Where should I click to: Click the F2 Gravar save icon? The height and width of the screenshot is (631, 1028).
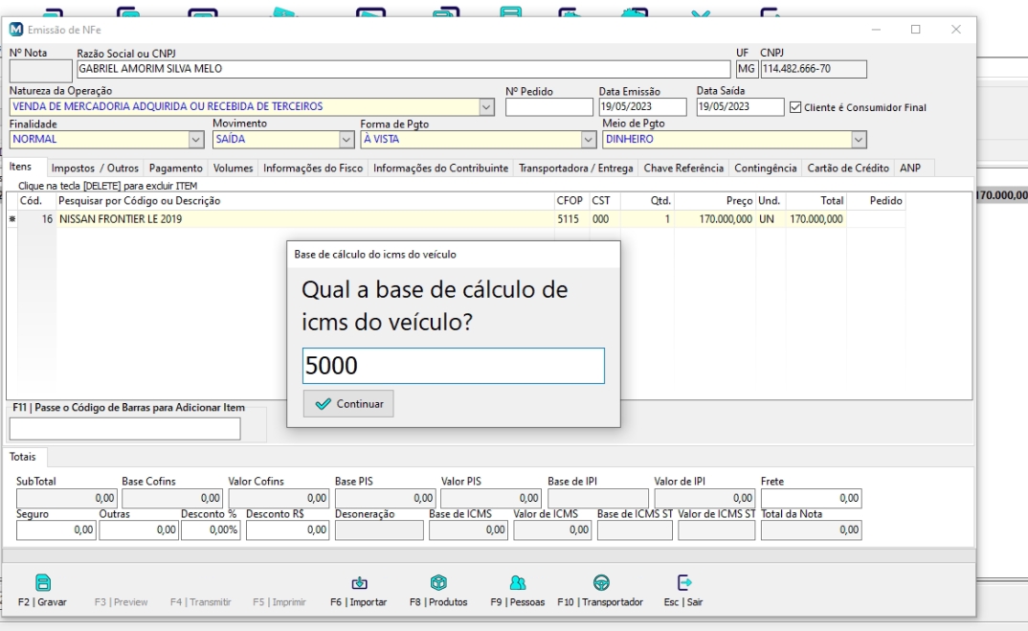click(42, 583)
